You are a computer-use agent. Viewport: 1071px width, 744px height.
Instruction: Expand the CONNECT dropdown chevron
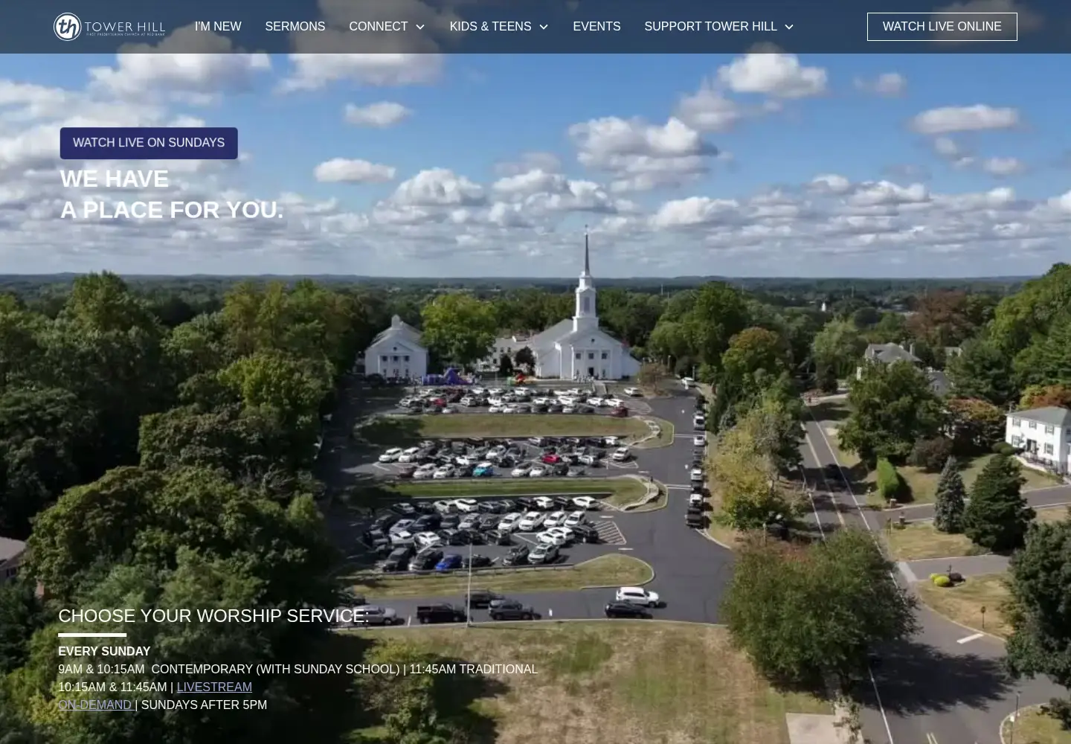(x=420, y=27)
